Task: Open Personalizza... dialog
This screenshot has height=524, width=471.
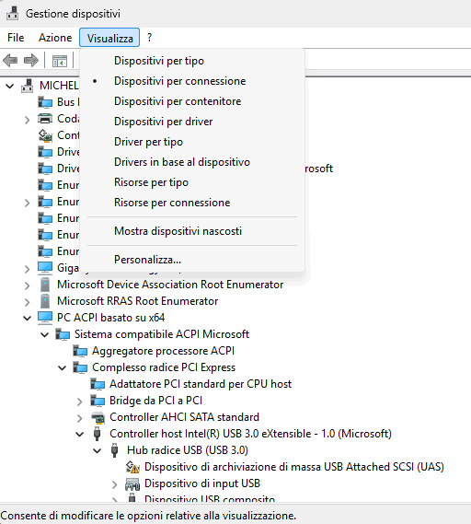Action: 192,260
